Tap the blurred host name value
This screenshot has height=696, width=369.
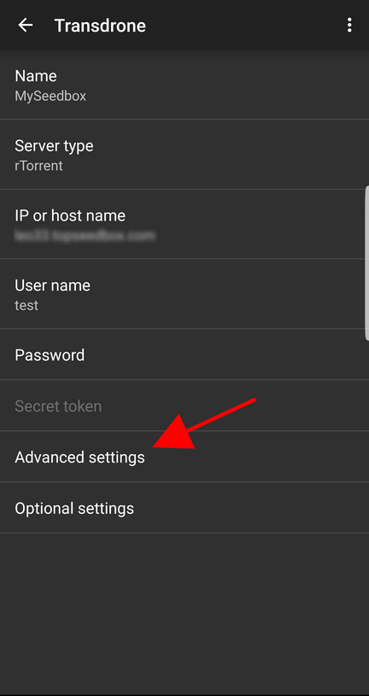85,235
